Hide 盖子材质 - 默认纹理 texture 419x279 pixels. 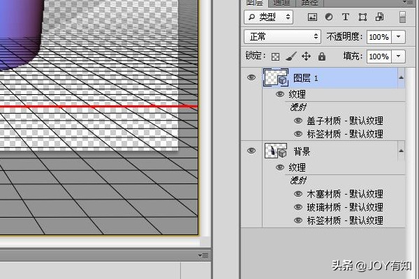[298, 121]
